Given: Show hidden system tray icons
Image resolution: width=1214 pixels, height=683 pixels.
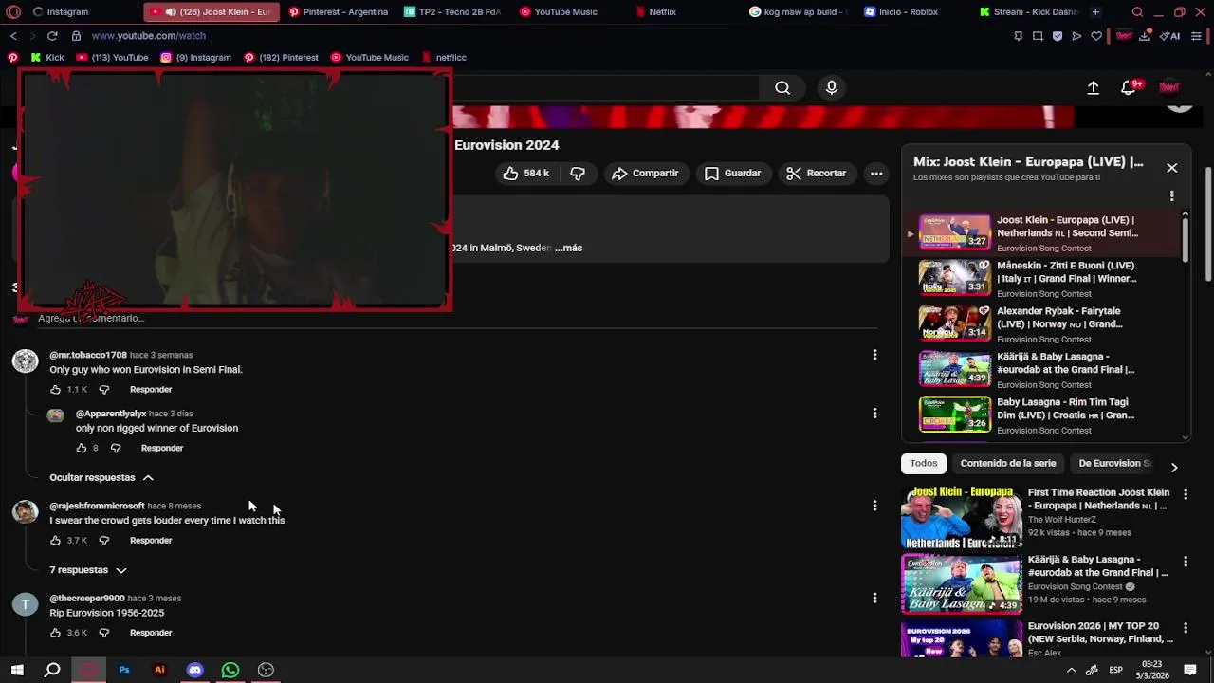Looking at the screenshot, I should tap(1071, 670).
